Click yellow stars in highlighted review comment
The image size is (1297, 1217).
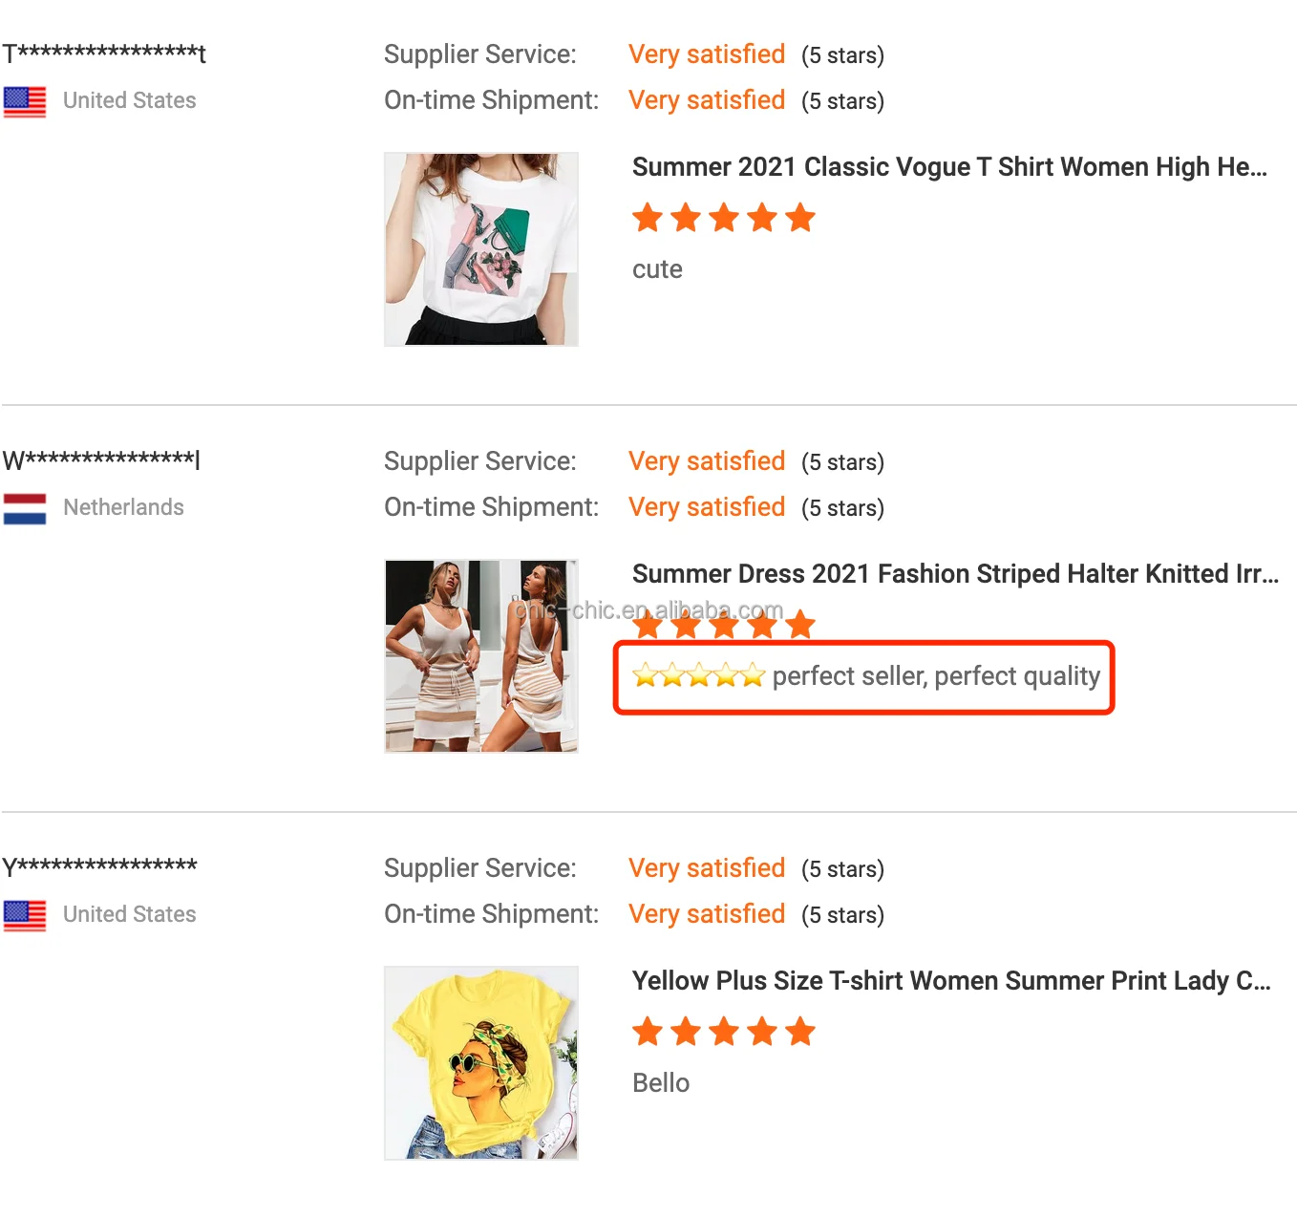point(698,676)
